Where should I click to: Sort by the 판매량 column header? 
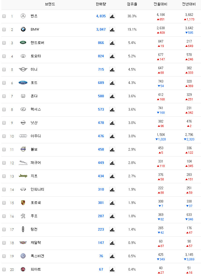(x=101, y=4)
